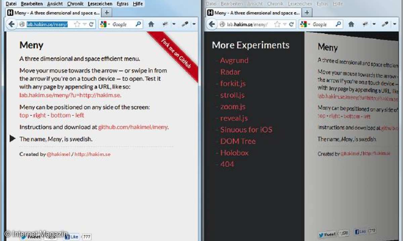
Task: Open the Extras menu in the left window
Action: (122, 4)
